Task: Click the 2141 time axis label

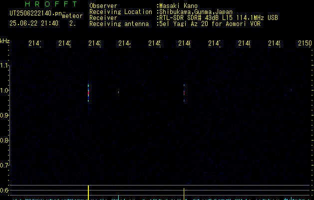Action: coord(34,43)
